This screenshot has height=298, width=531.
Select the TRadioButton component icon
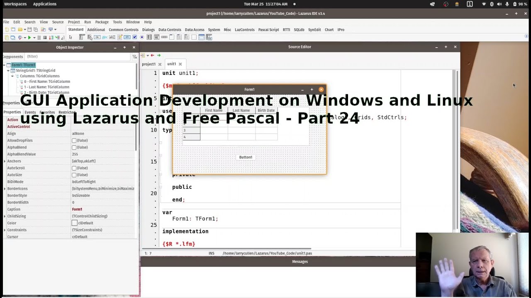tap(142, 37)
